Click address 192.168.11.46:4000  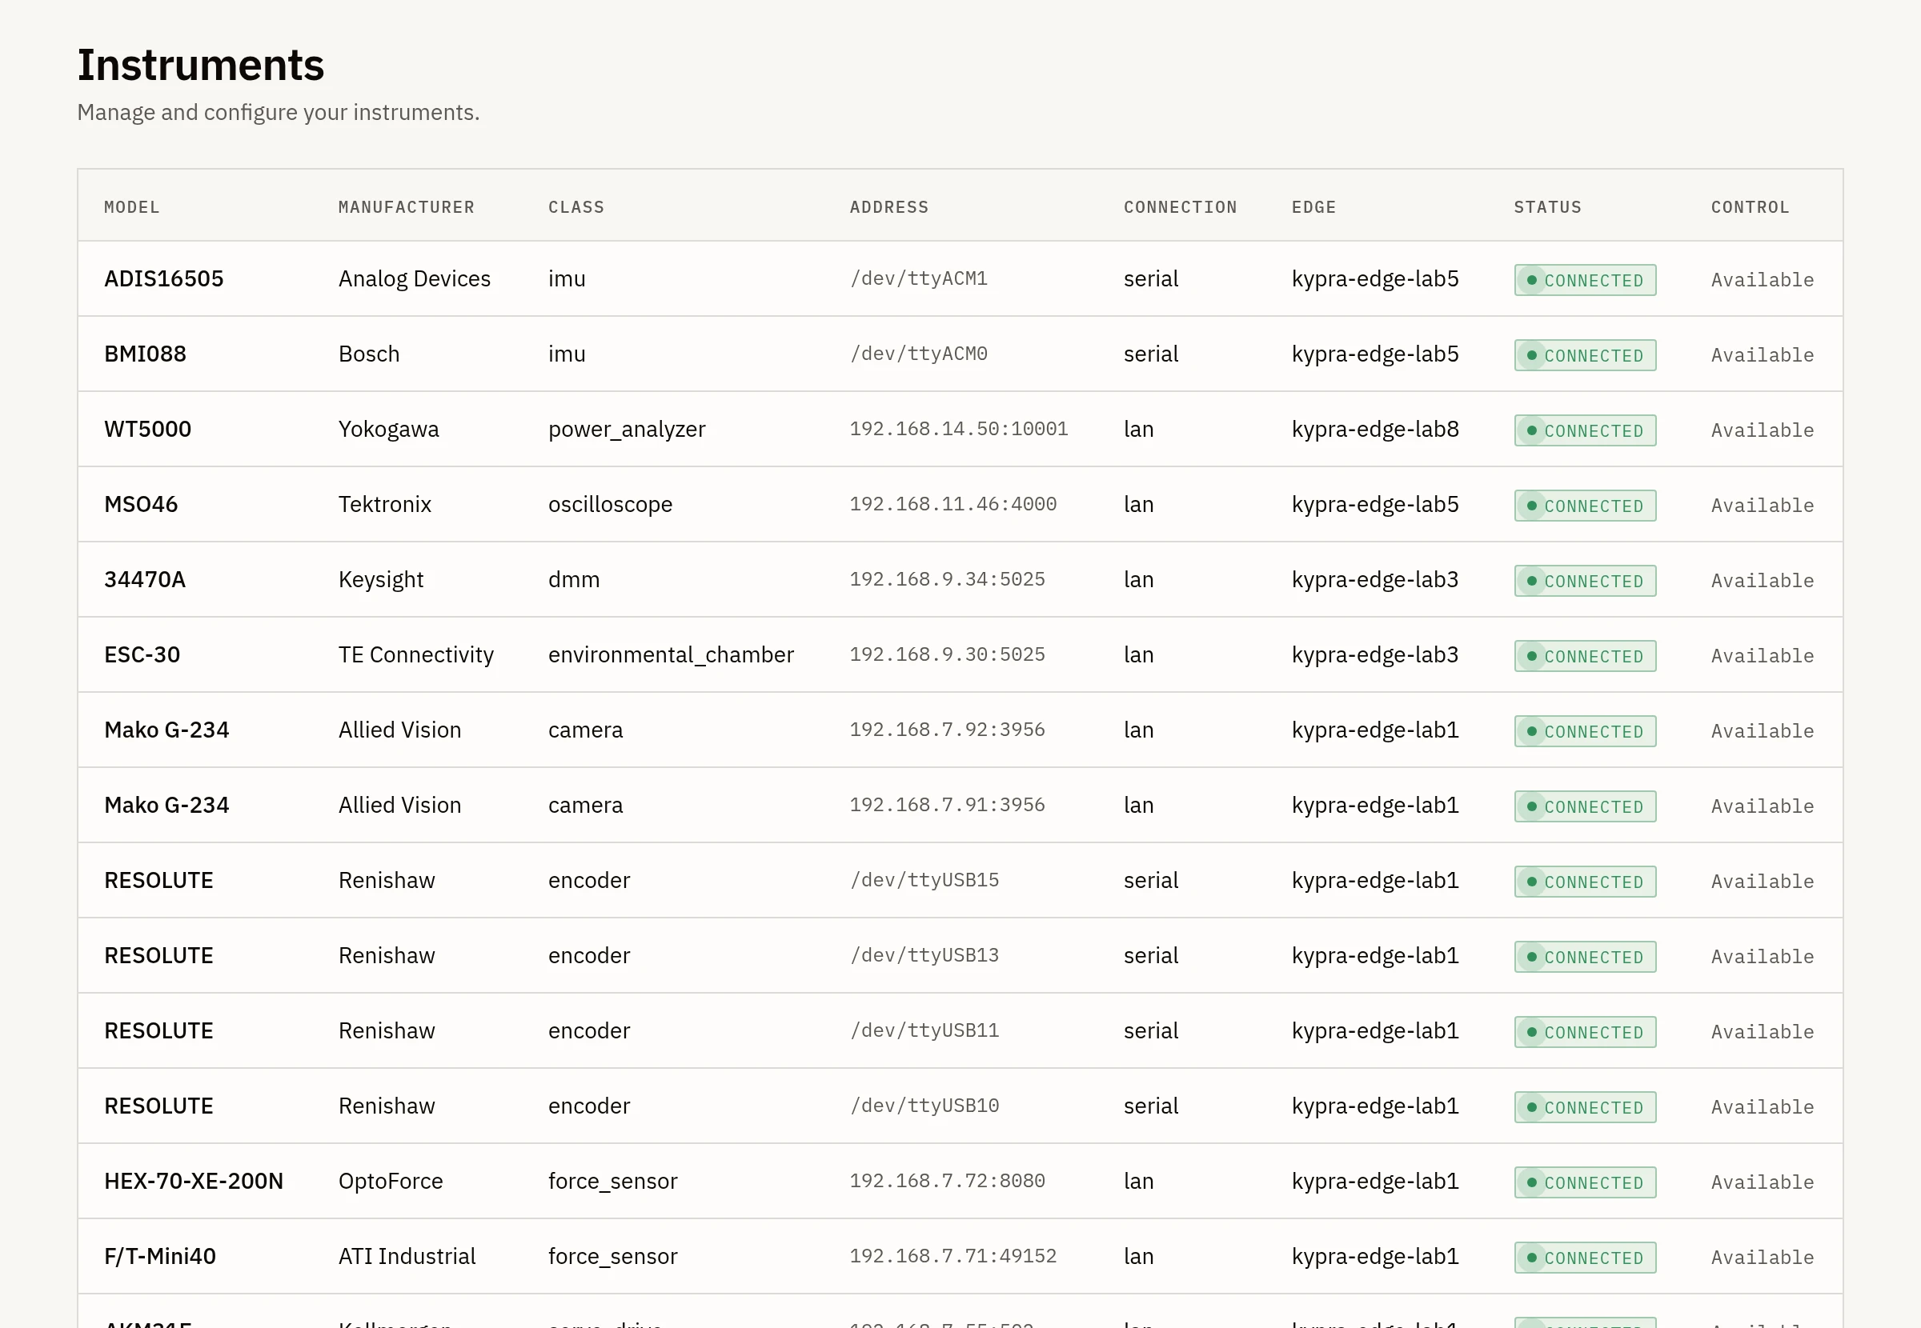pyautogui.click(x=952, y=504)
